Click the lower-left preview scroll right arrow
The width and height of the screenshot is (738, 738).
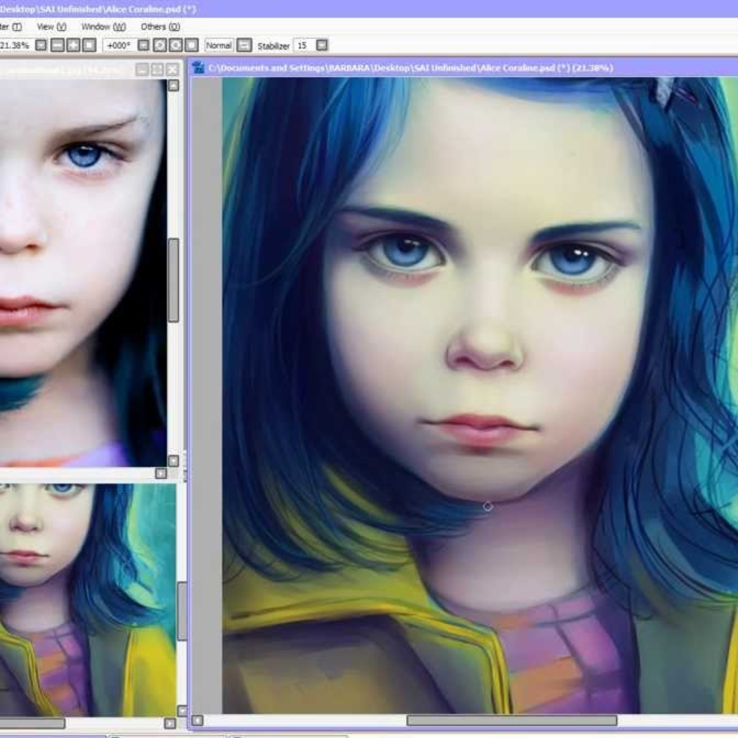pyautogui.click(x=170, y=723)
